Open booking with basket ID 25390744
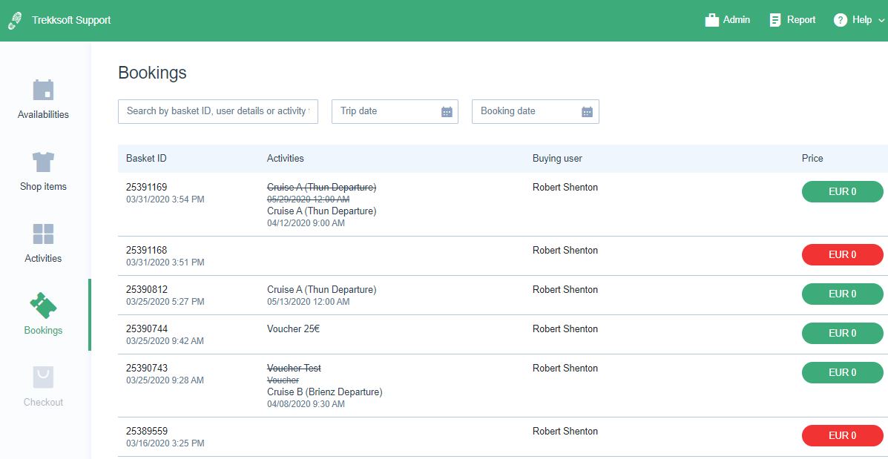888x459 pixels. click(x=146, y=329)
